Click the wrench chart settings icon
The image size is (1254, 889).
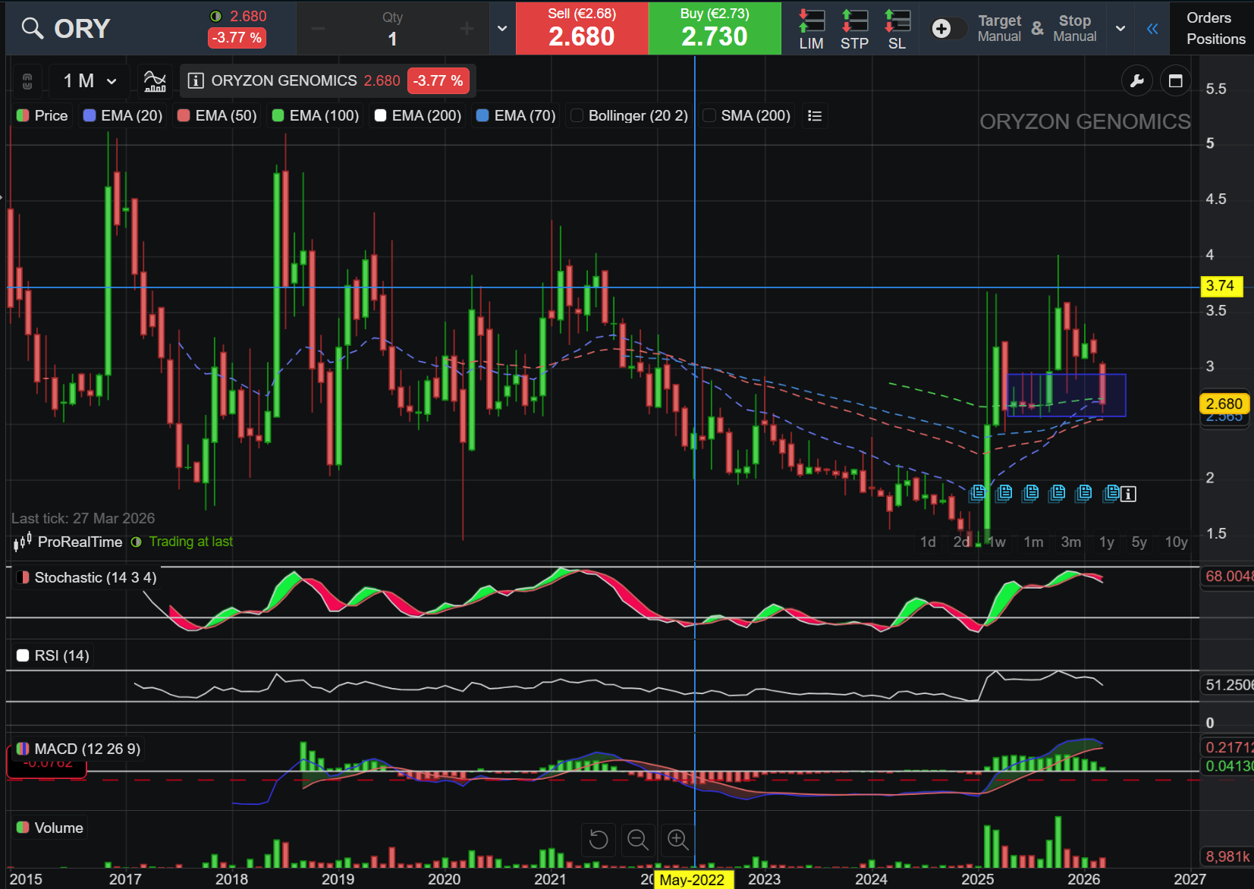(1136, 81)
